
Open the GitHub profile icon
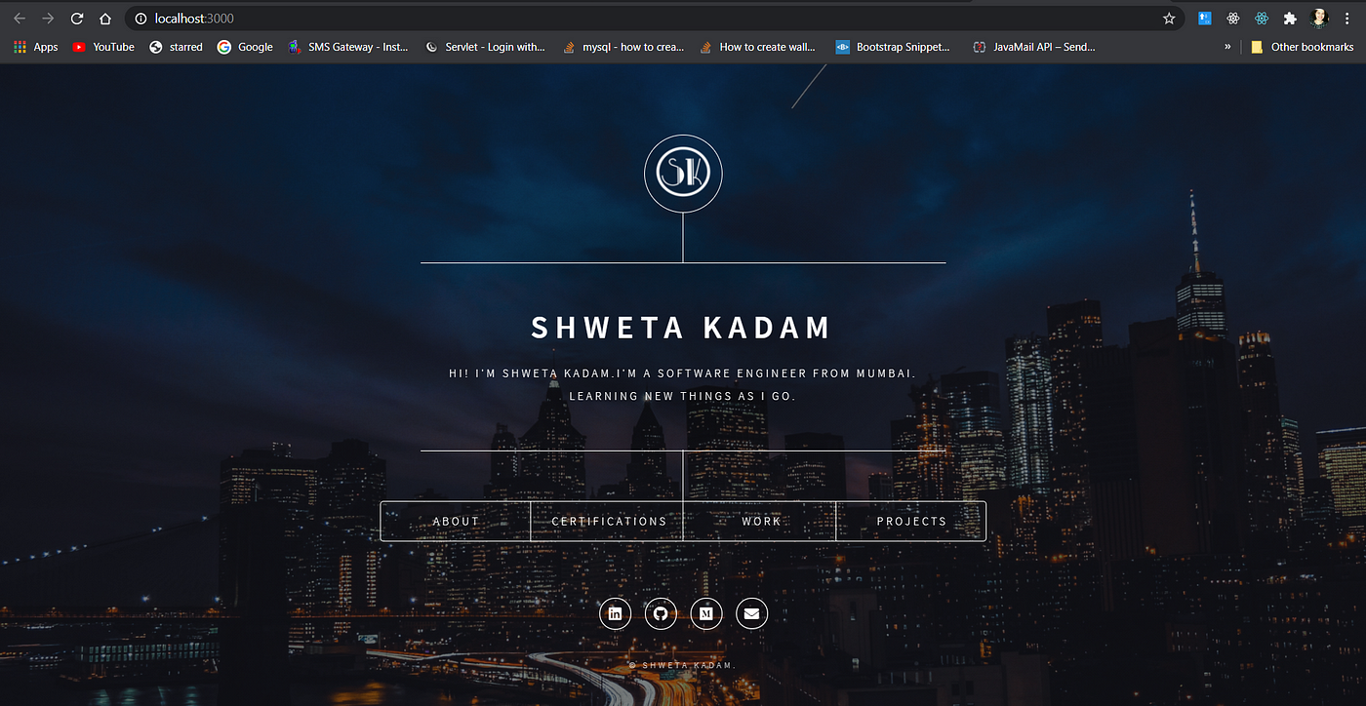[x=661, y=613]
